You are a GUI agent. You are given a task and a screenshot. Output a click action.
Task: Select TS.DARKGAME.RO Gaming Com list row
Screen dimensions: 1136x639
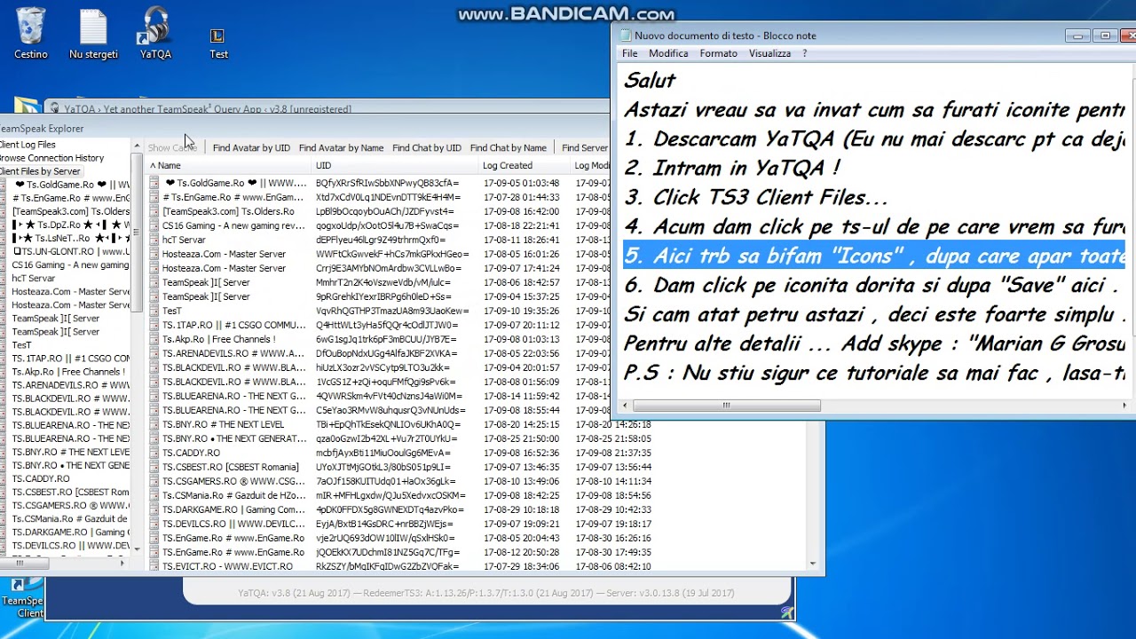pos(233,509)
